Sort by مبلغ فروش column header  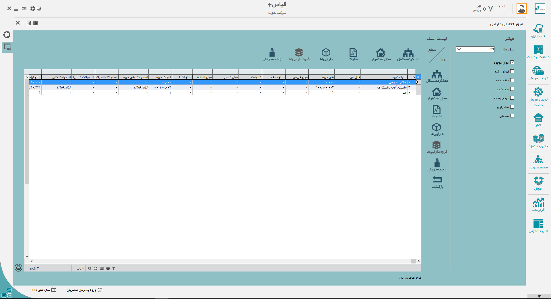click(x=297, y=77)
